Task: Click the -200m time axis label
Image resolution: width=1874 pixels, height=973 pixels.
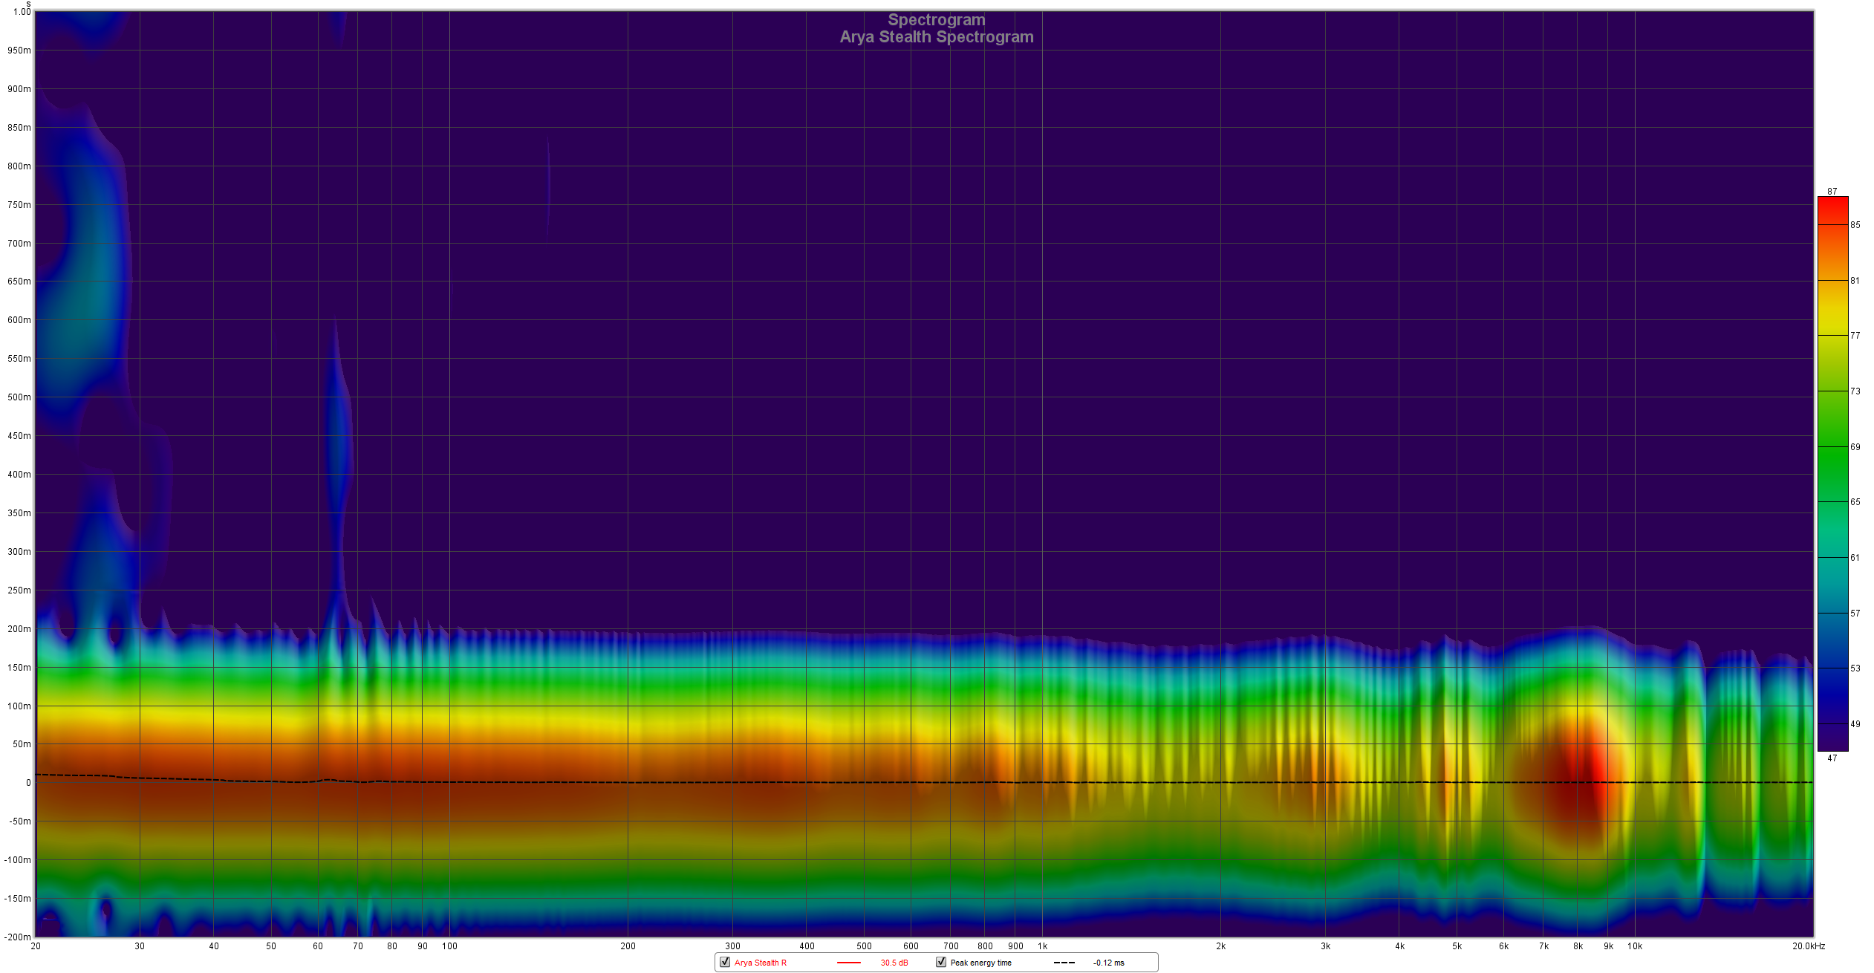Action: pos(18,937)
